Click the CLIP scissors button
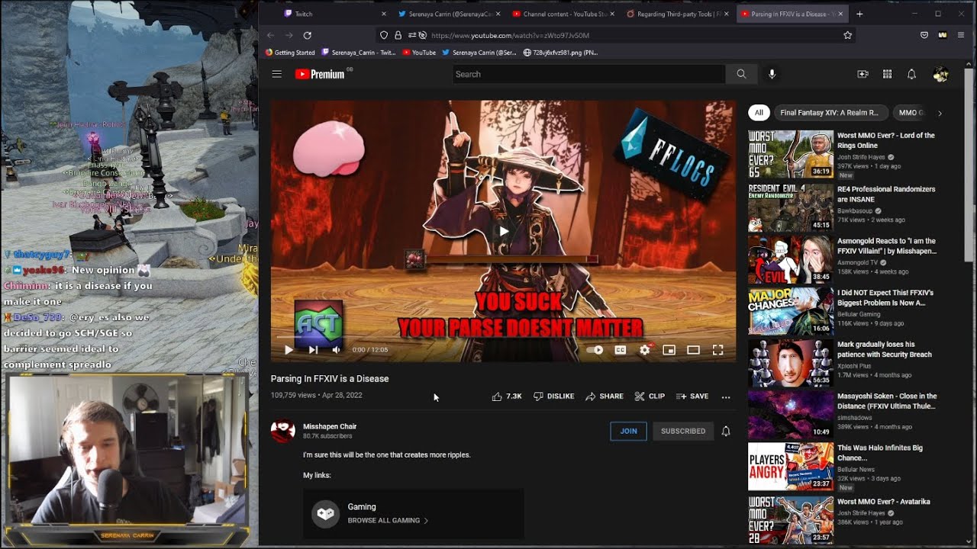This screenshot has height=549, width=977. click(650, 396)
